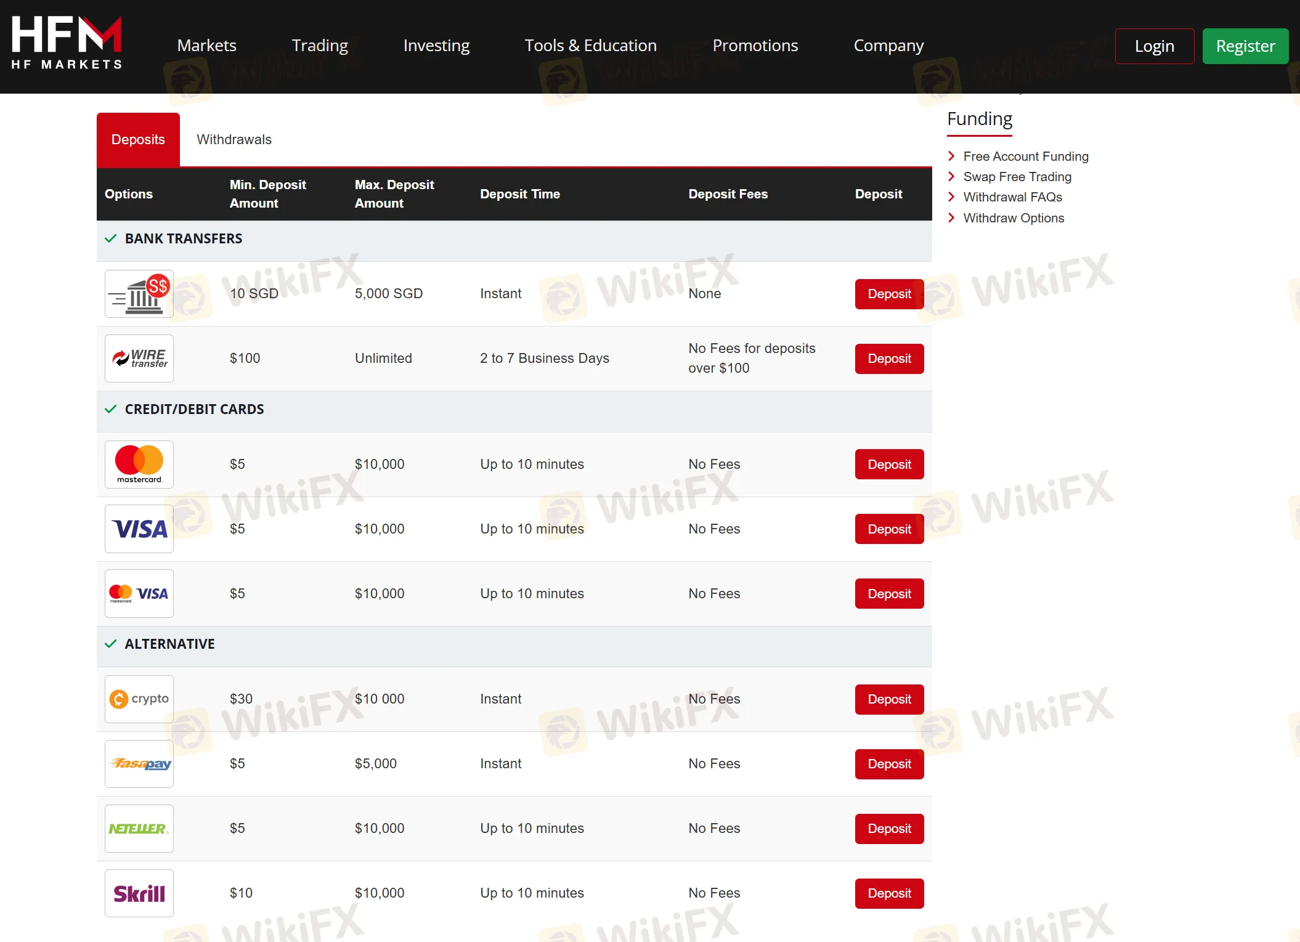Click the crypto payment icon
1300x942 pixels.
[x=139, y=699]
